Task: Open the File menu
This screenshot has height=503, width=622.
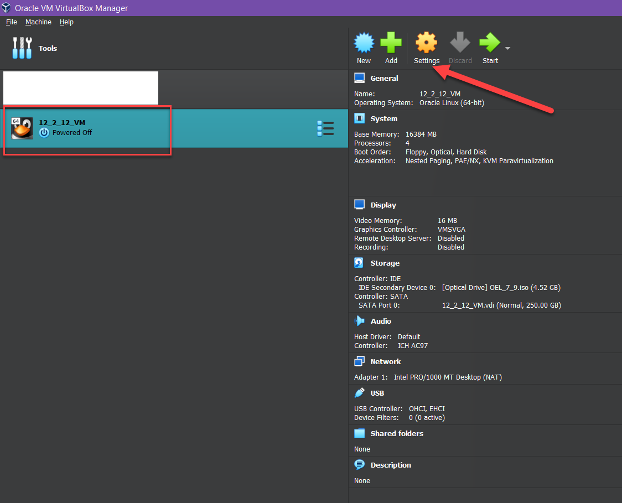Action: 12,22
